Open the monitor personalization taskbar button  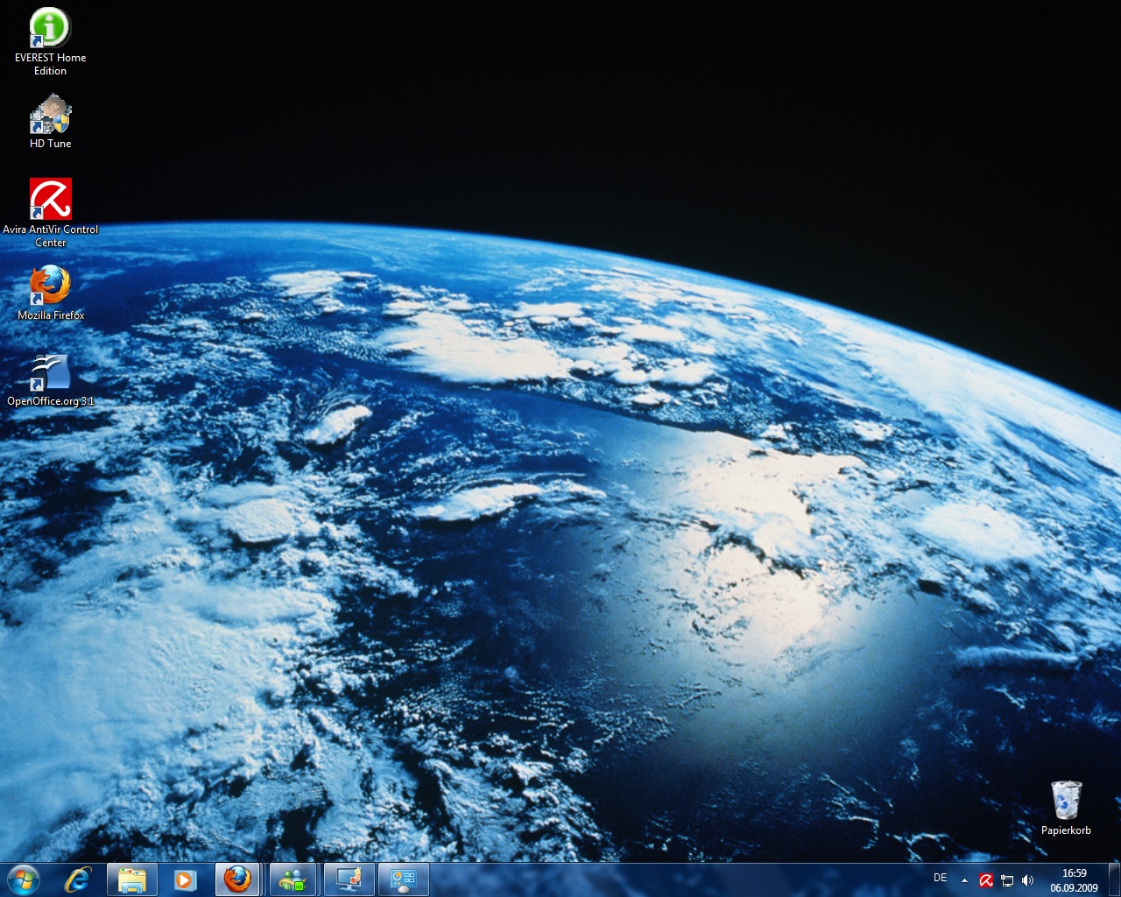coord(349,879)
